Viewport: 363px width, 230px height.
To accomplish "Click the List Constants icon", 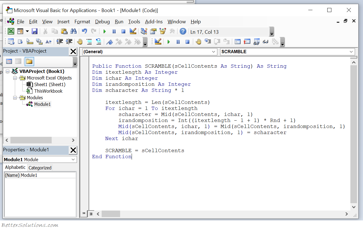I will [x=20, y=42].
